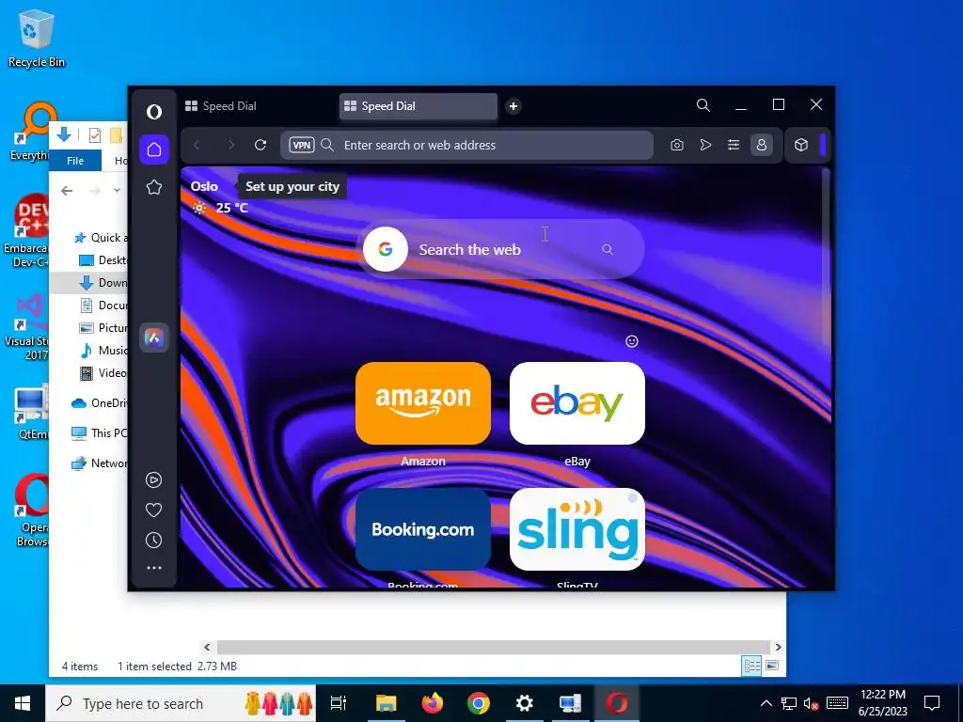This screenshot has height=722, width=963.
Task: Click the magnifier inside Search the web box
Action: tap(608, 249)
